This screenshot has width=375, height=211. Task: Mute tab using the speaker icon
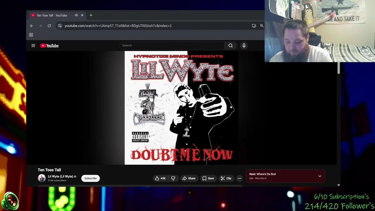76,15
